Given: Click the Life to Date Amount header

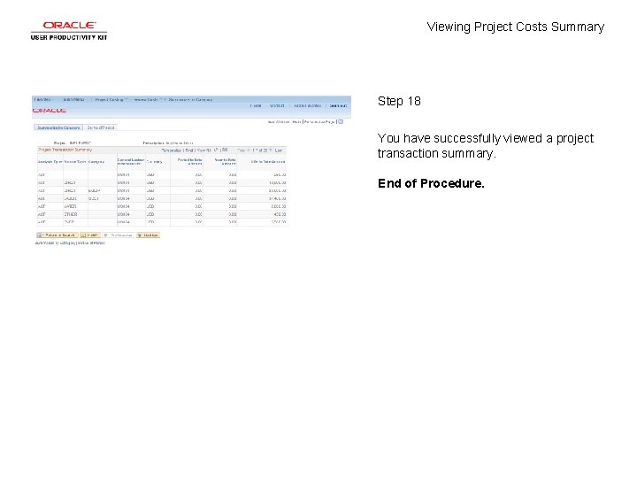Looking at the screenshot, I should (x=268, y=162).
